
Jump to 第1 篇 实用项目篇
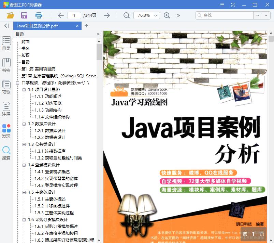(38, 69)
